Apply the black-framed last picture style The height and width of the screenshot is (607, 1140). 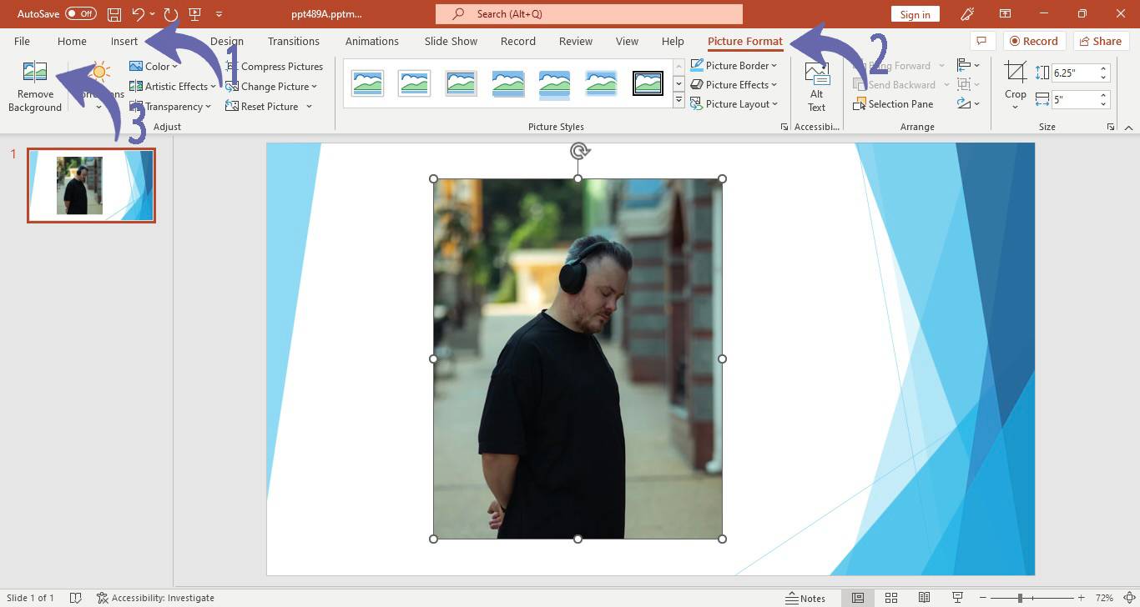(648, 83)
